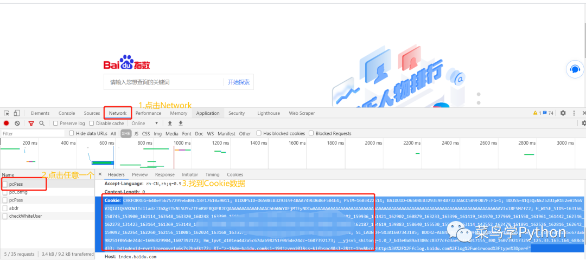Image resolution: width=586 pixels, height=260 pixels.
Task: Open the Lighthouse tab
Action: [x=269, y=113]
